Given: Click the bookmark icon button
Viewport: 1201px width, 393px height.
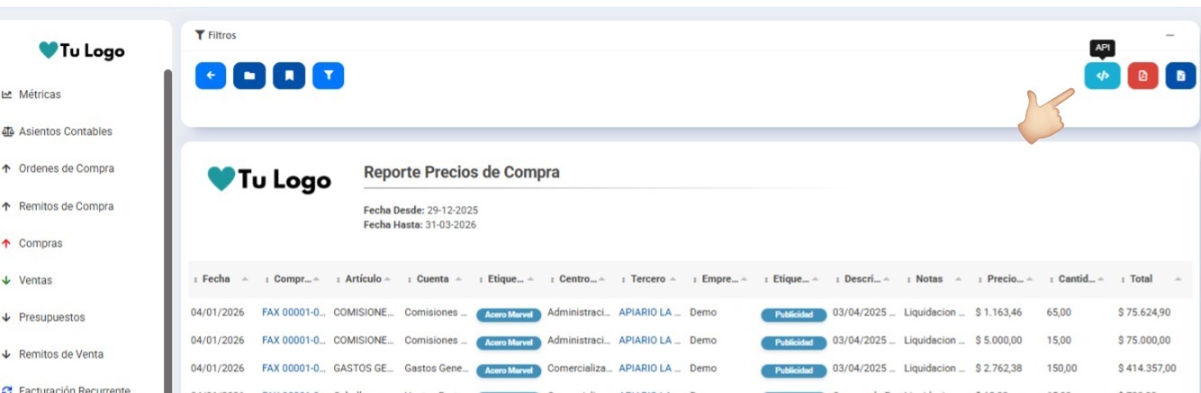Looking at the screenshot, I should [289, 76].
